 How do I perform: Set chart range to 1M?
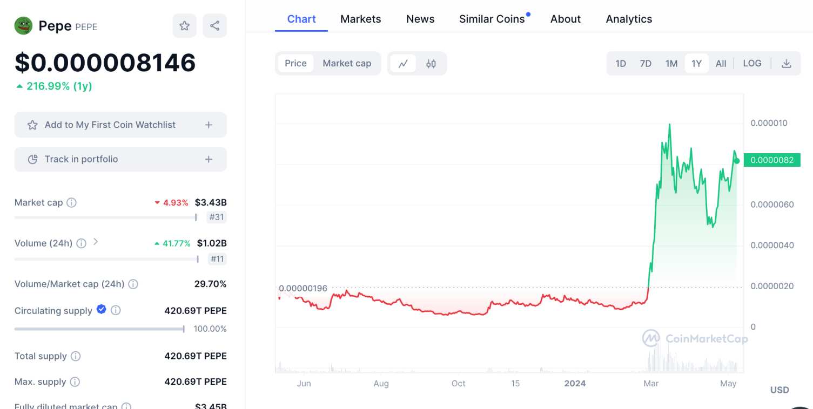coord(671,64)
